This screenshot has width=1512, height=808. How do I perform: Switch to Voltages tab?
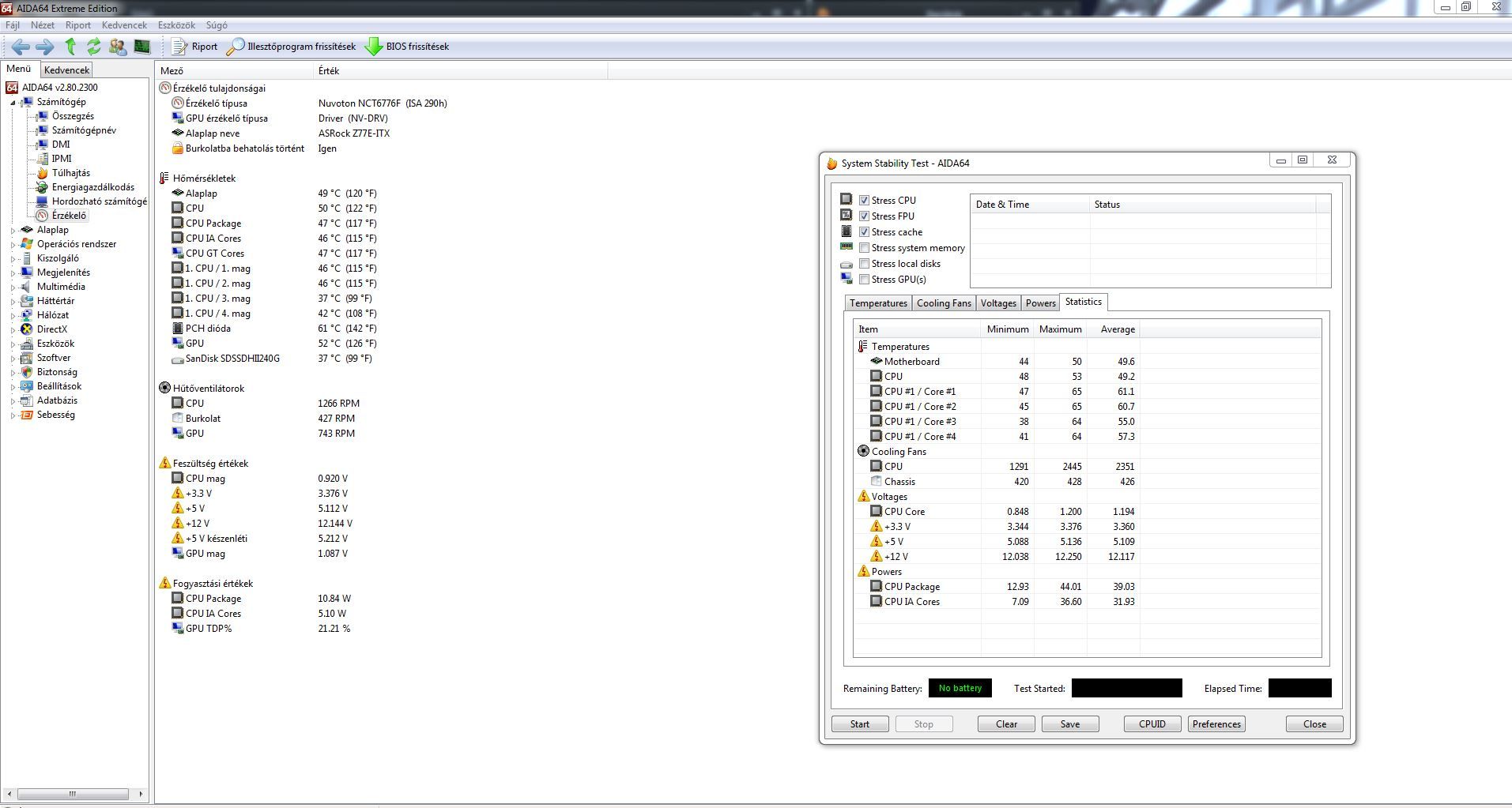tap(998, 303)
